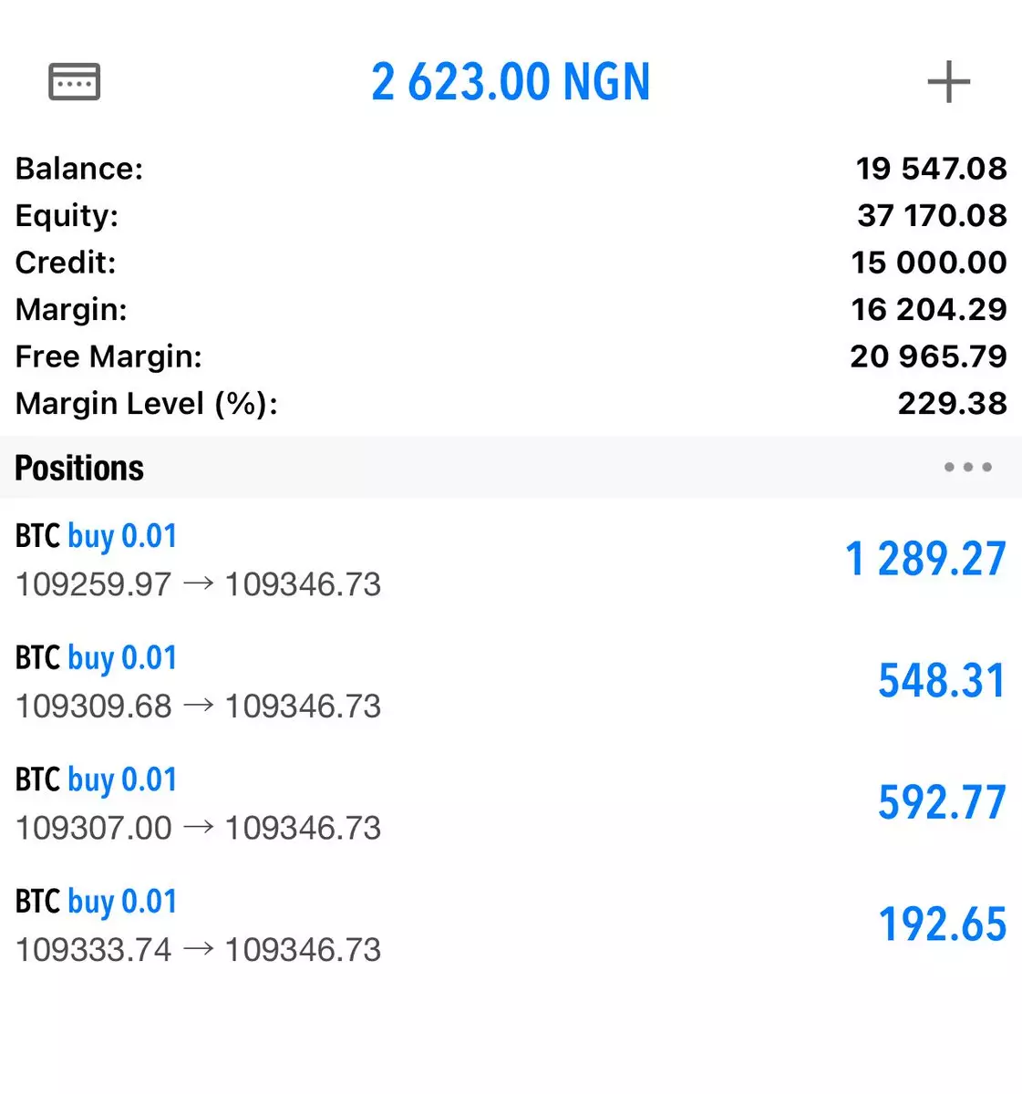Tap the plus icon for new order
This screenshot has width=1022, height=1094.
(948, 82)
